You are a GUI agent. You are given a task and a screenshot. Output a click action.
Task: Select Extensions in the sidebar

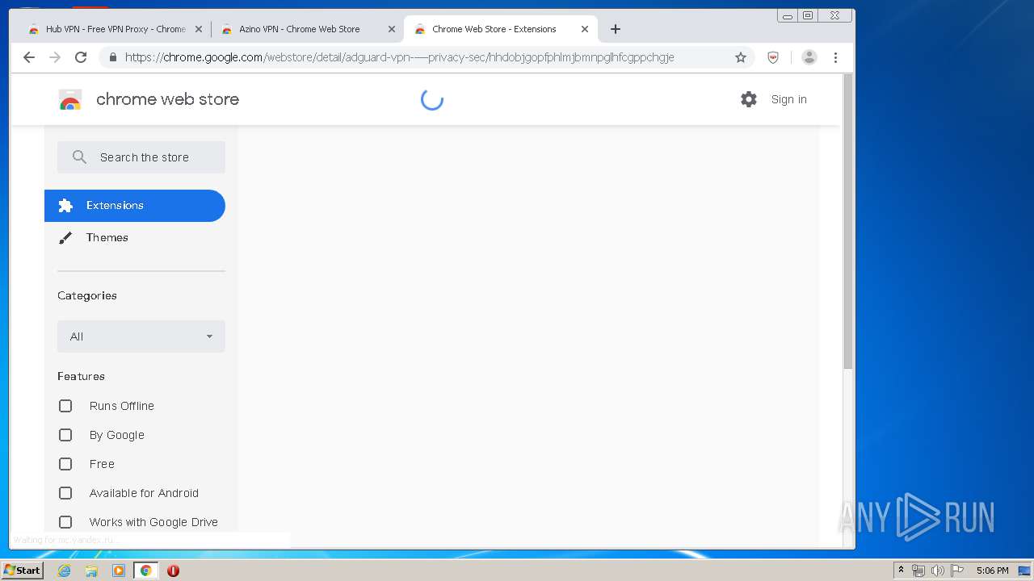(135, 206)
